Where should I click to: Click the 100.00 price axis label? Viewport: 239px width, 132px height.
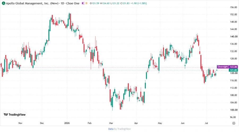pyautogui.click(x=233, y=110)
